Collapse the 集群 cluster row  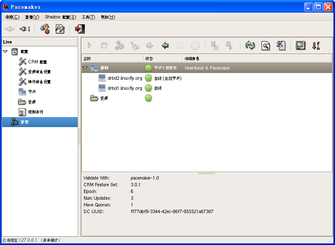tap(85, 68)
